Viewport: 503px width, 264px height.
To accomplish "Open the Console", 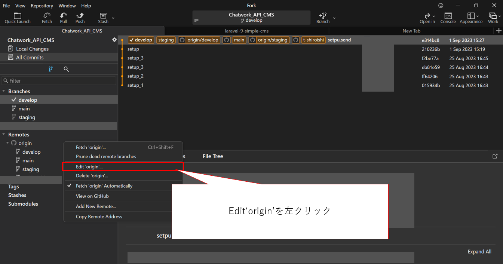I will pyautogui.click(x=448, y=18).
